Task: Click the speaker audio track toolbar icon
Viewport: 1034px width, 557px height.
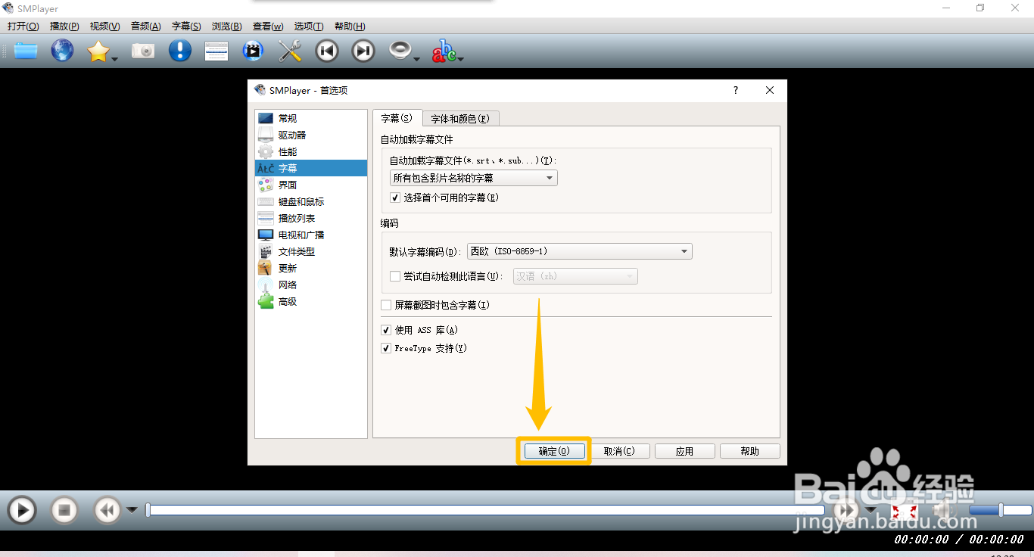Action: point(400,51)
